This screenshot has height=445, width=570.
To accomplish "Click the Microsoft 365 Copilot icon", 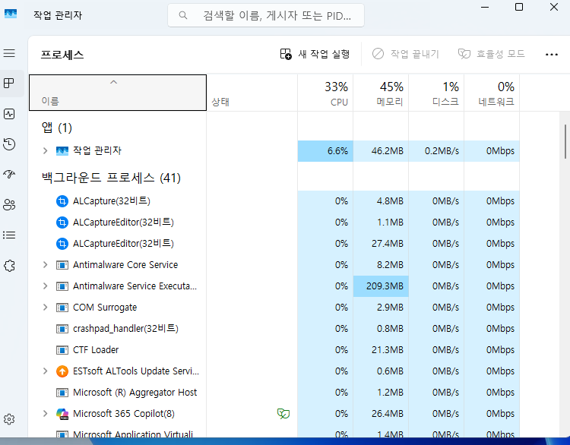I will [x=62, y=414].
